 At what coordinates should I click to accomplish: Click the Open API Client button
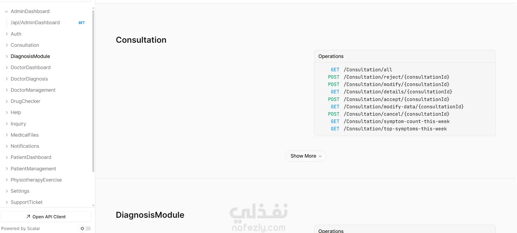pos(46,217)
